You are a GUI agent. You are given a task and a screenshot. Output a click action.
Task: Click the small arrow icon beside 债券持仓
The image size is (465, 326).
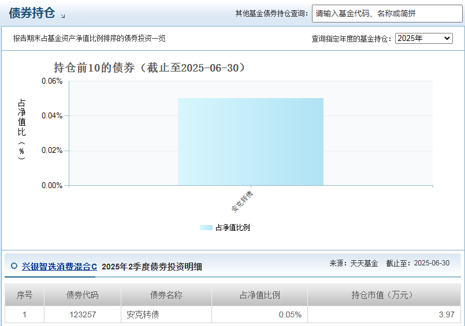tap(63, 16)
